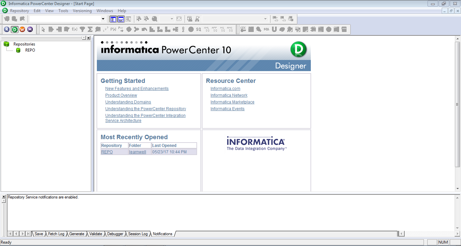The width and height of the screenshot is (461, 246).
Task: Select the Sigma Aggregator transformation icon
Action: tap(90, 29)
